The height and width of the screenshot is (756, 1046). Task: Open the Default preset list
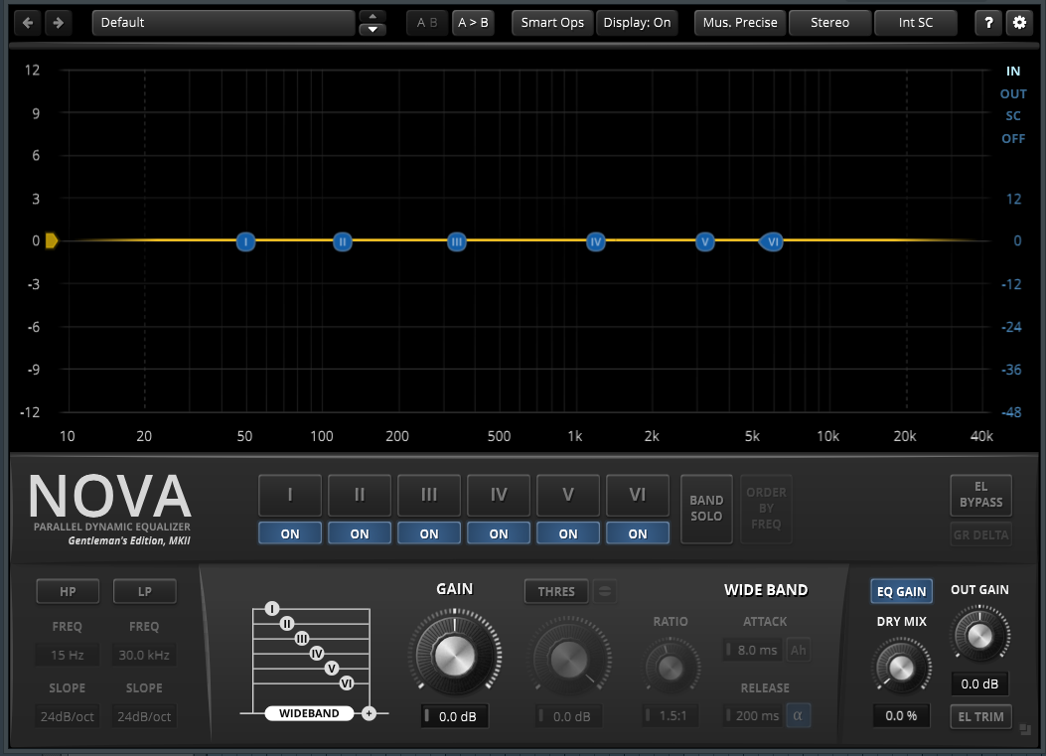(223, 22)
